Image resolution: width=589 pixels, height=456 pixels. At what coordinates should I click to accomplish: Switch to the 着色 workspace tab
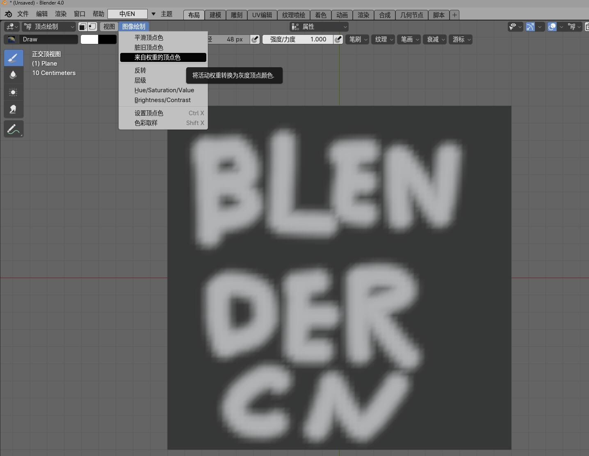321,15
